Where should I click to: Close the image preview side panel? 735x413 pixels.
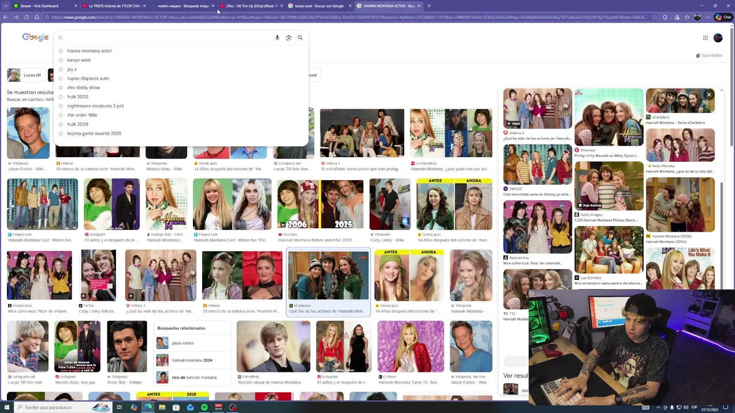click(709, 95)
